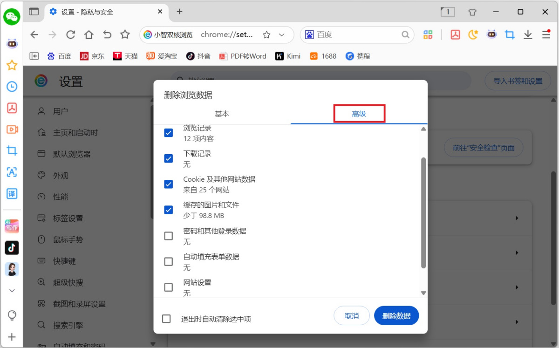Enable night mode with the moon icon
Screen dimensions: 559x348
473,34
